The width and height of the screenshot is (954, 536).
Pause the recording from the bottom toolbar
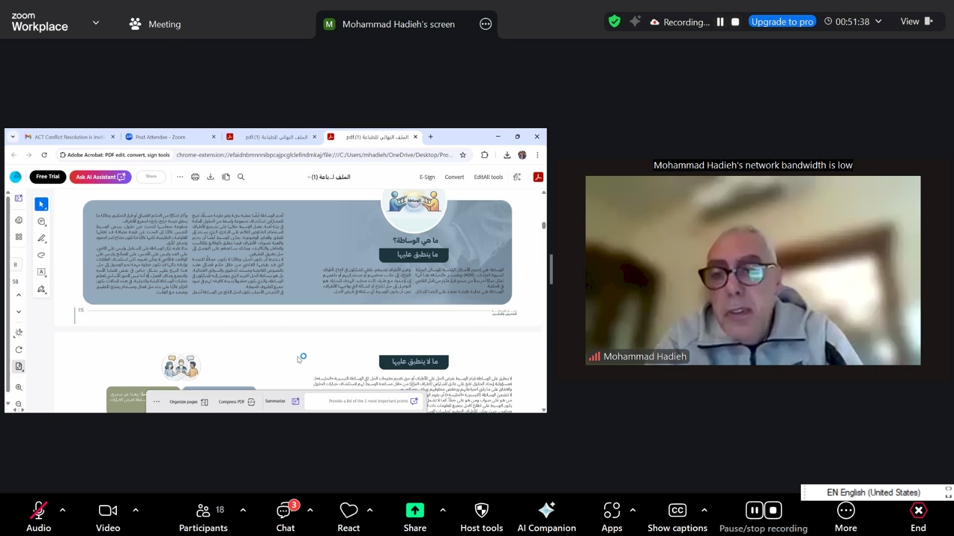pos(754,510)
